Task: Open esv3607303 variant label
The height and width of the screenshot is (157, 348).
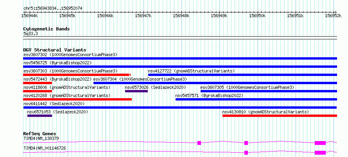Action: point(70,71)
